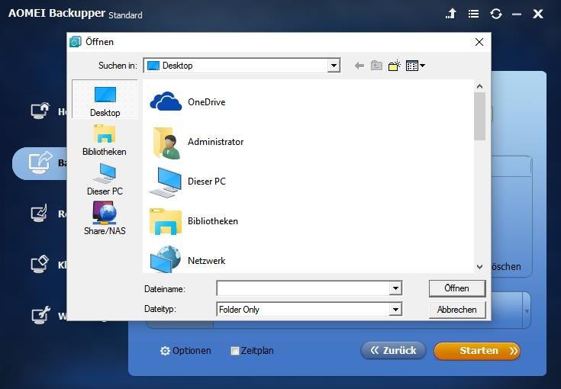Open the view menu icon
561x389 pixels.
pyautogui.click(x=415, y=66)
